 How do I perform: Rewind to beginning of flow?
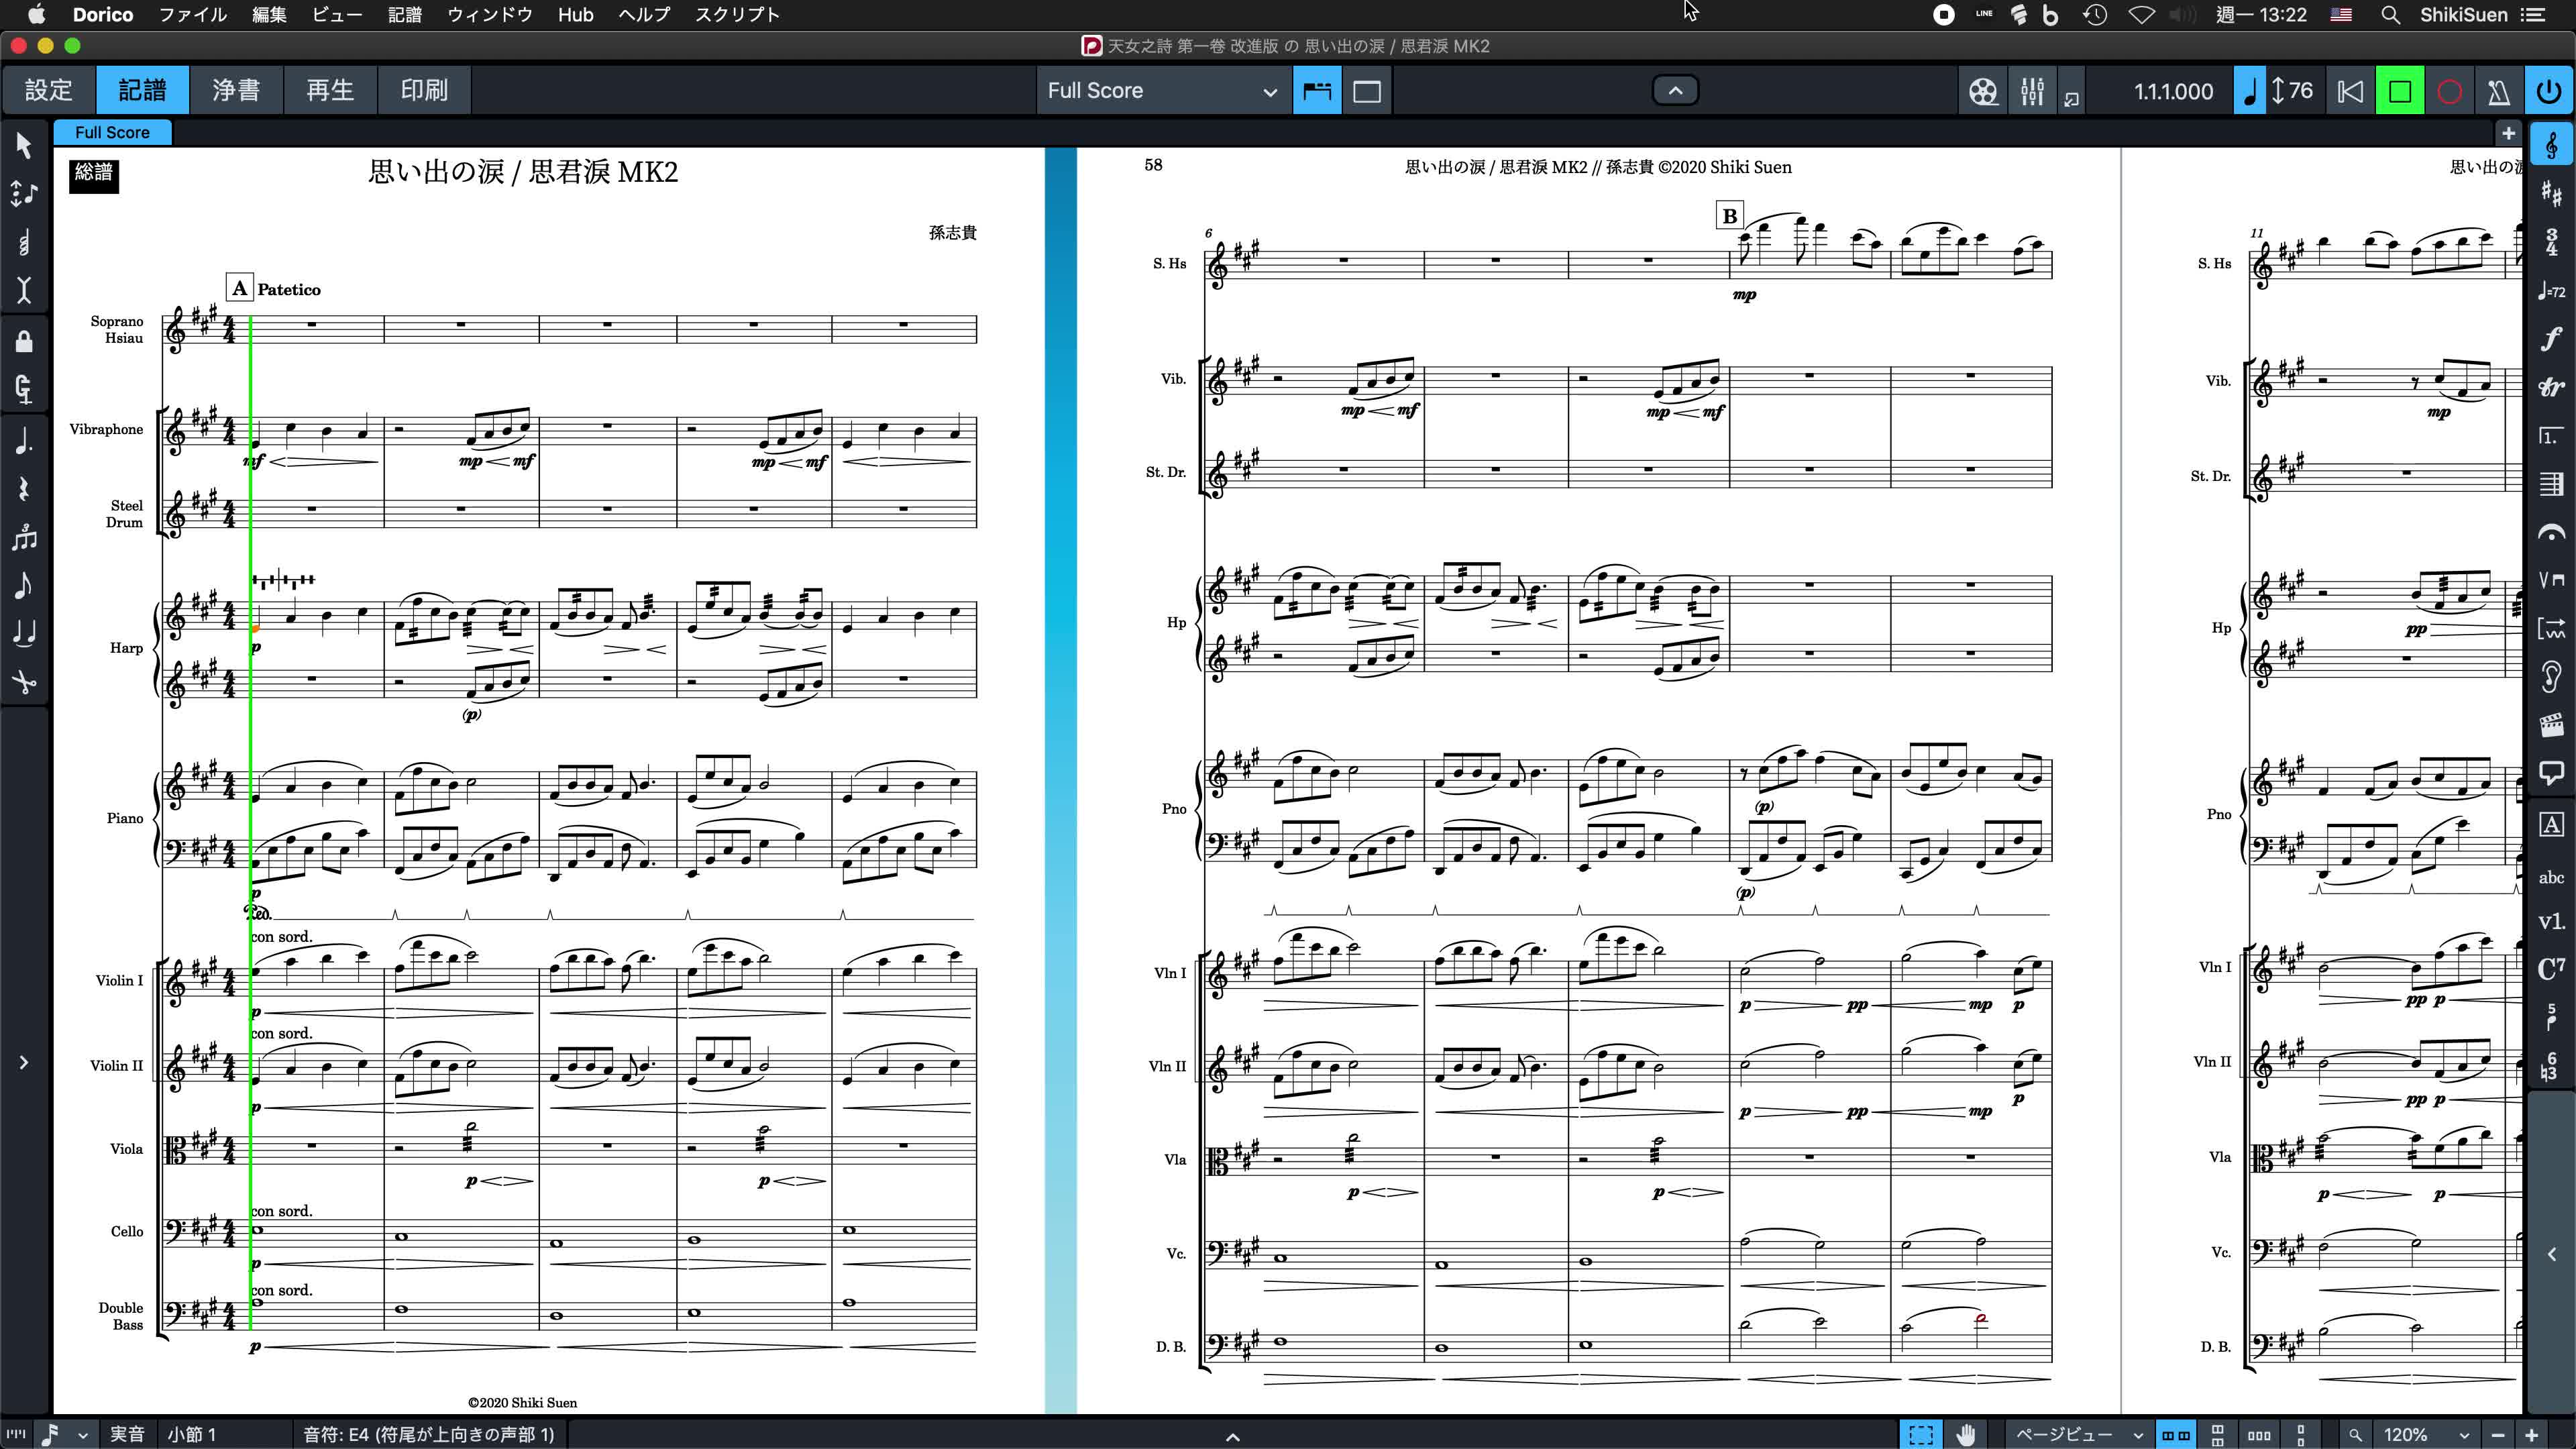point(2351,91)
